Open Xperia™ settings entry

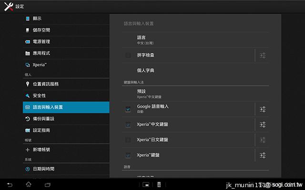click(66, 65)
